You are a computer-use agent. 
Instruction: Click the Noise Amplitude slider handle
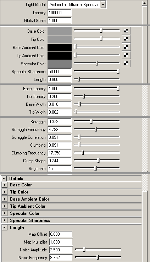click(84, 250)
